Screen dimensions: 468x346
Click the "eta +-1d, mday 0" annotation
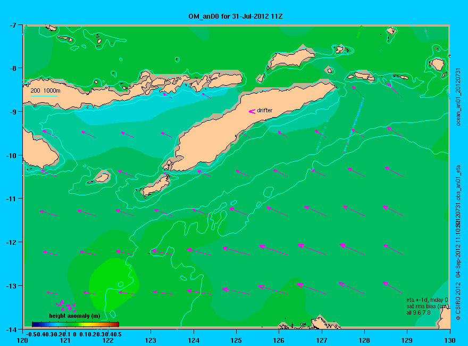(427, 300)
